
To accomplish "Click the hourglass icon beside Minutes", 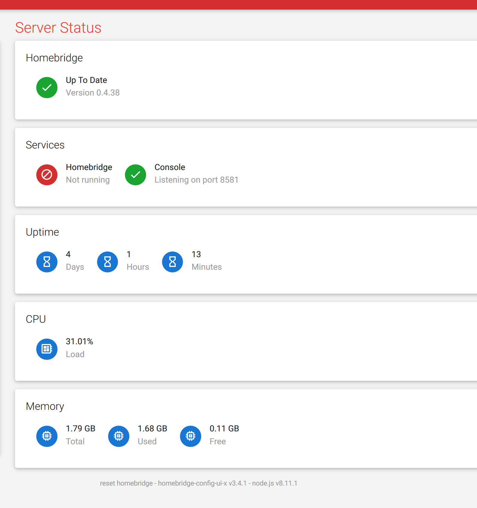I will [x=172, y=262].
